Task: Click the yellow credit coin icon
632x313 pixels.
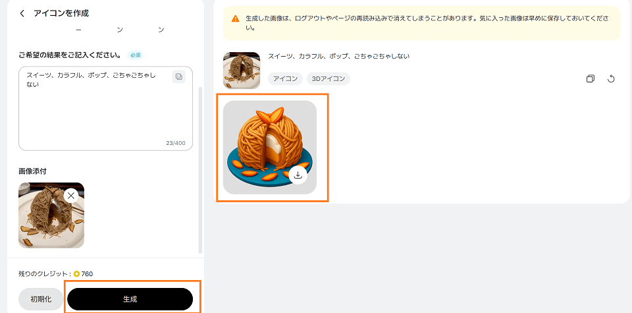Action: pyautogui.click(x=76, y=274)
